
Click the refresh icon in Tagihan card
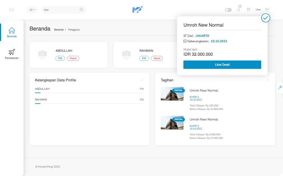(268, 80)
